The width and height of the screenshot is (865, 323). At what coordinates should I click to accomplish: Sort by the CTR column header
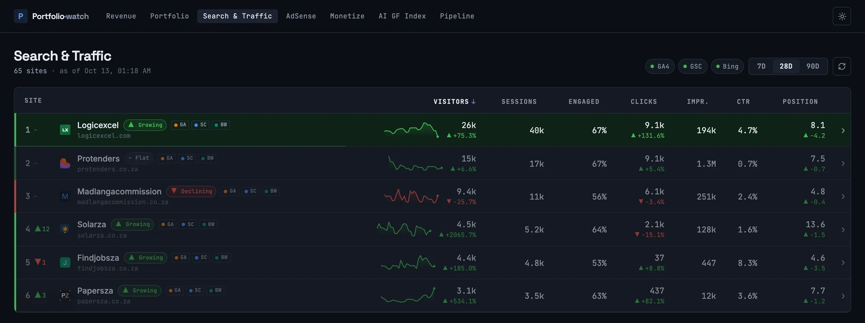[743, 102]
